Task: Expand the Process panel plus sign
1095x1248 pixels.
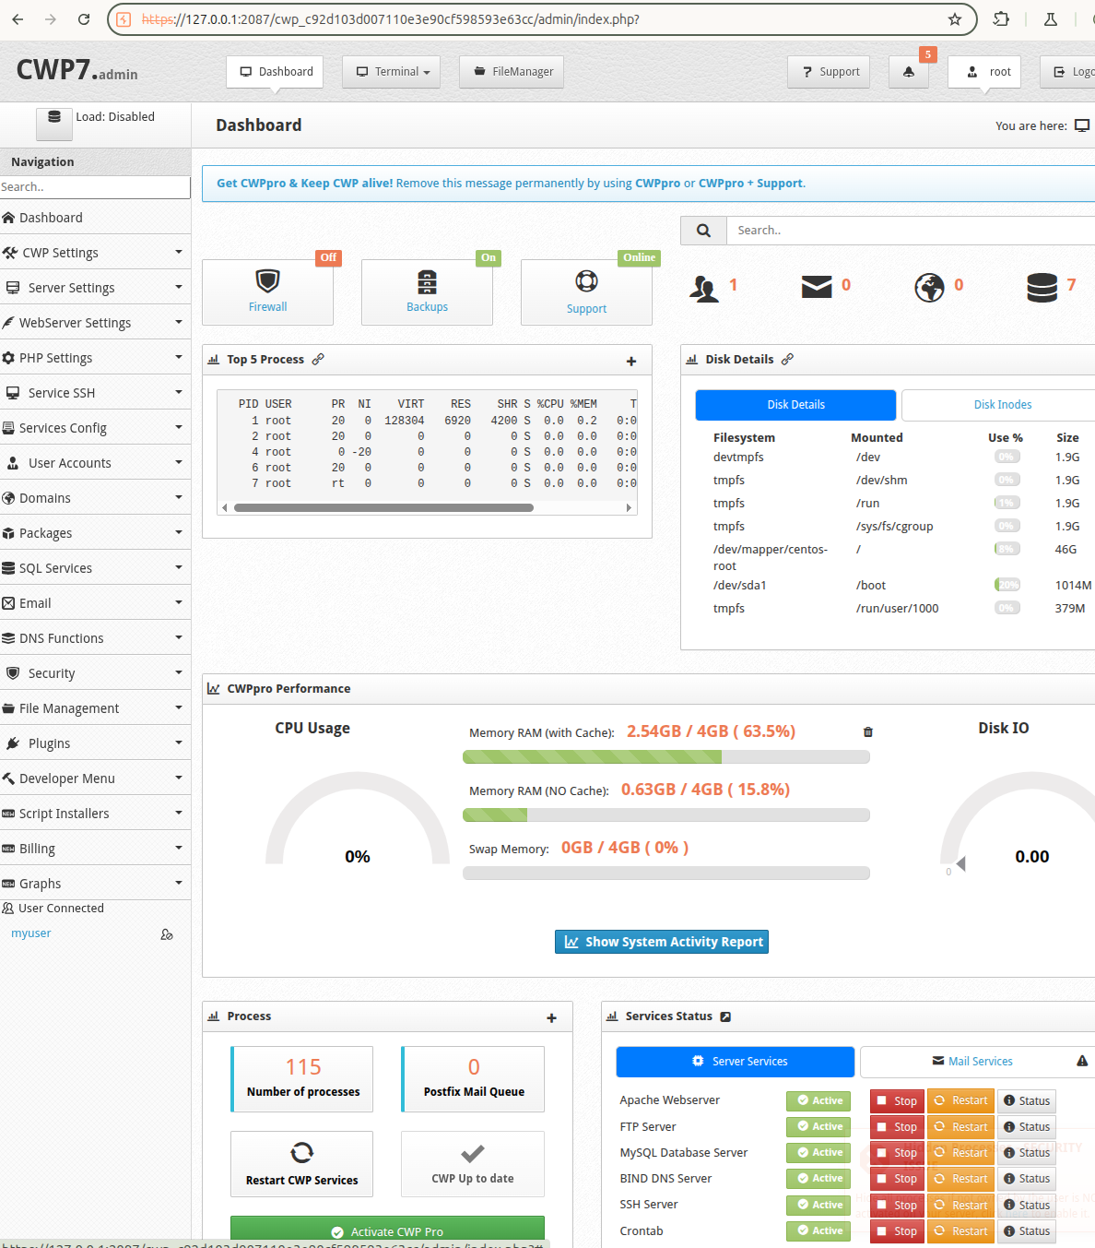Action: click(551, 1018)
